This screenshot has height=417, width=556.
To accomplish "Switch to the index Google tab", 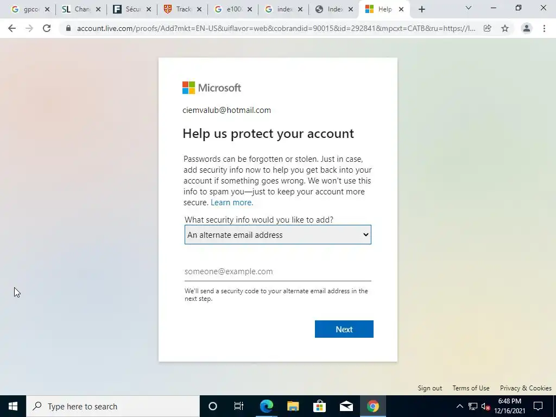I will pos(279,10).
